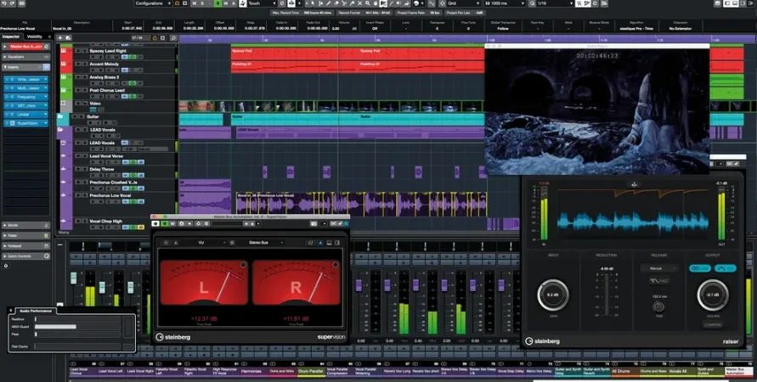
Task: Click the Steinberg logo in Raiser
Action: (543, 341)
